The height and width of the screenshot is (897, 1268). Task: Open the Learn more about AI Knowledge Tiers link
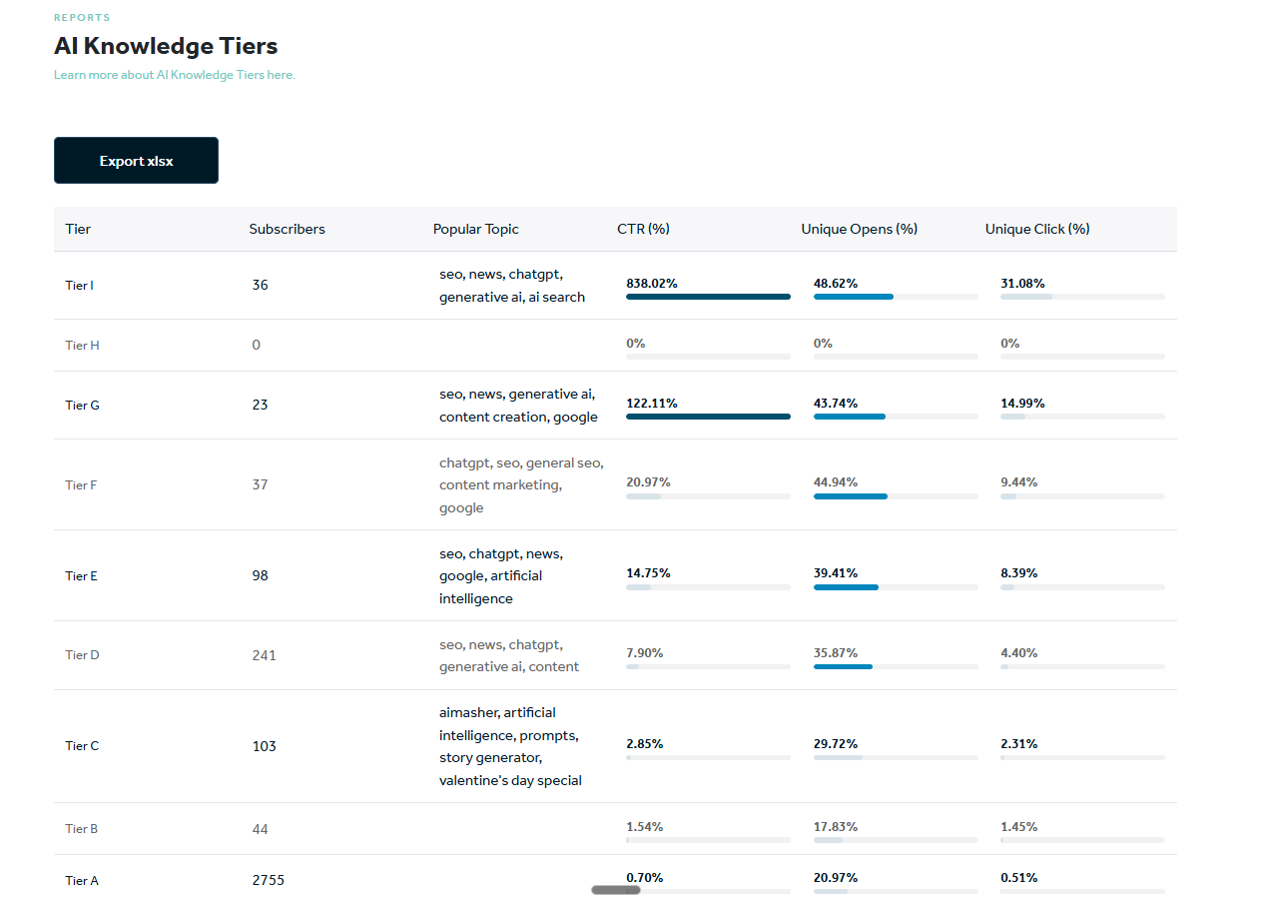[x=175, y=75]
